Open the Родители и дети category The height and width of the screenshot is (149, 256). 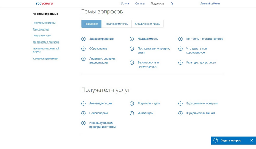tap(149, 103)
